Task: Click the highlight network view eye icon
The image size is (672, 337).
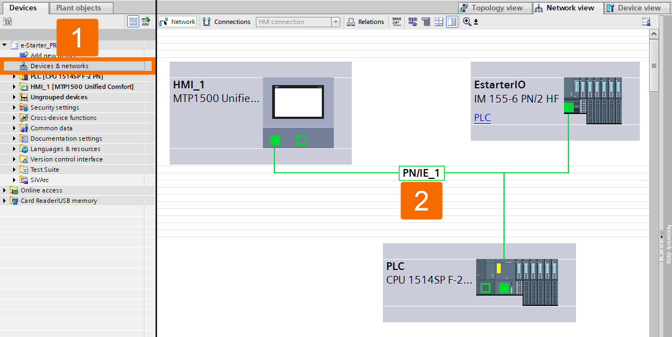Action: (413, 22)
